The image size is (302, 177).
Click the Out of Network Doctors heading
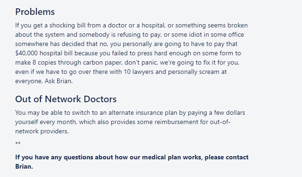[x=66, y=99]
